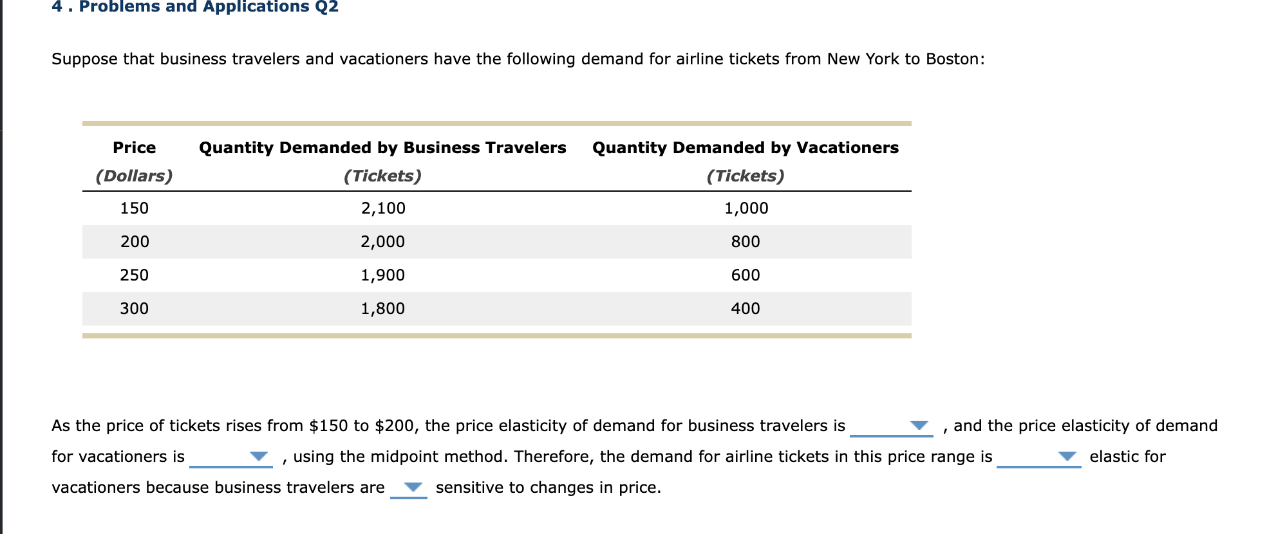Select the 250 price cell
This screenshot has height=534, width=1267.
(134, 275)
